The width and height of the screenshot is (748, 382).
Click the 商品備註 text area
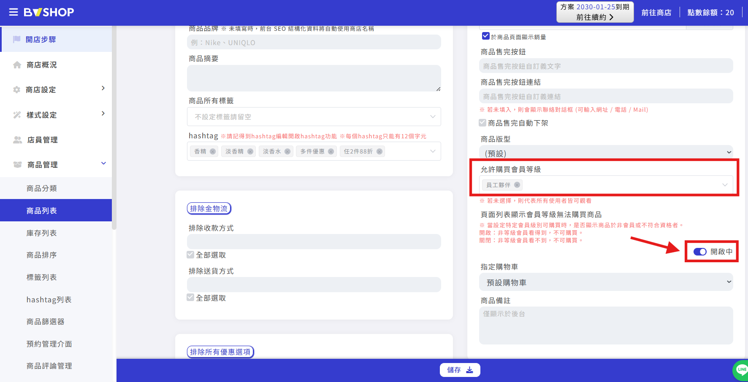606,325
